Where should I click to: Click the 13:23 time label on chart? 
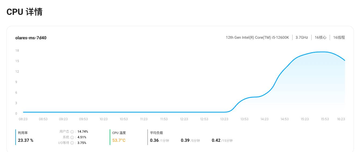[224, 119]
